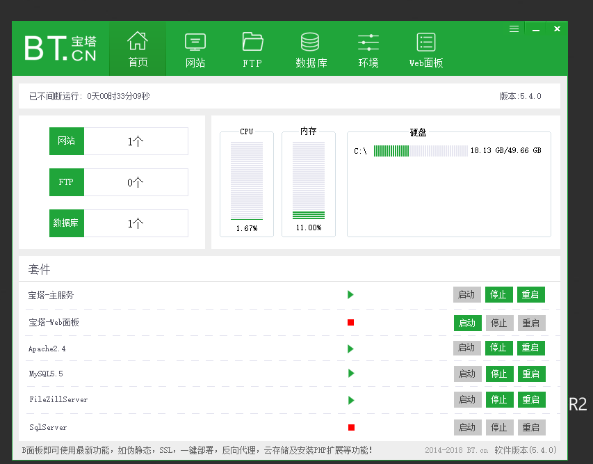The height and width of the screenshot is (464, 593).
Task: Click the red stopped indicator for SqlServer
Action: point(351,427)
